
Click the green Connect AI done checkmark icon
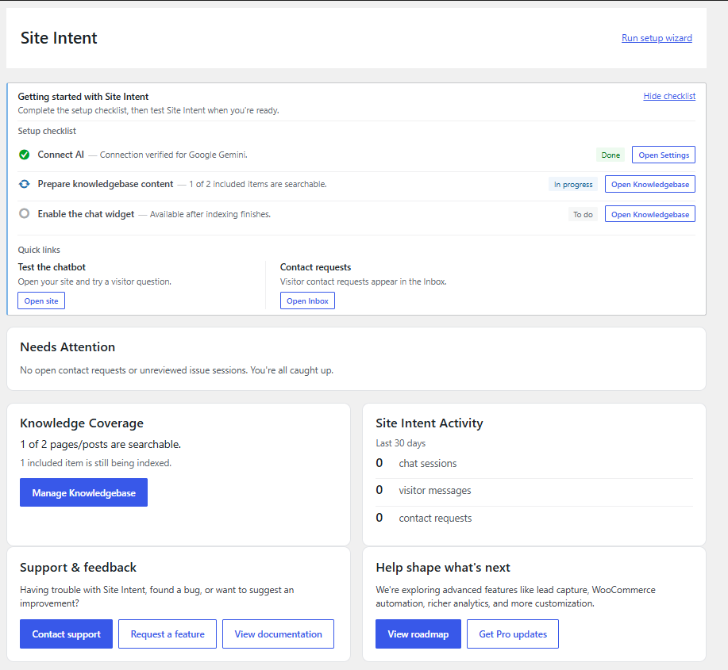pyautogui.click(x=24, y=155)
